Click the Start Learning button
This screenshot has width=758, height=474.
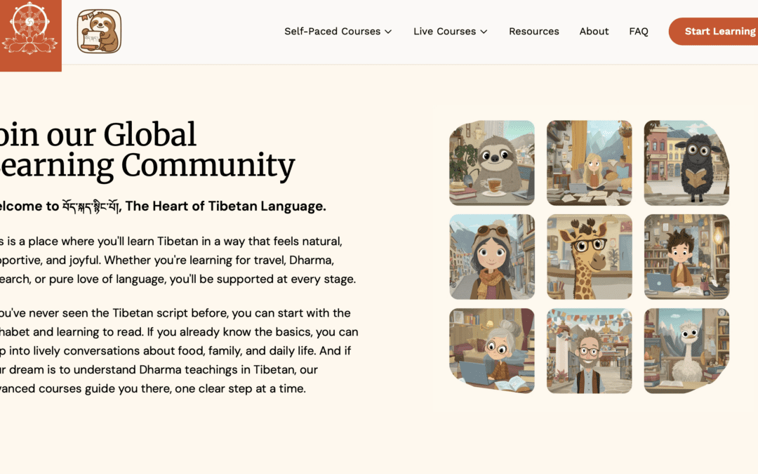719,31
